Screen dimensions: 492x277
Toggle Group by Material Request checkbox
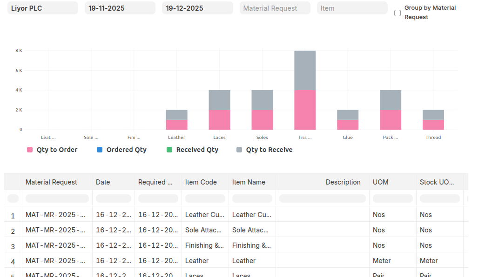pyautogui.click(x=398, y=13)
